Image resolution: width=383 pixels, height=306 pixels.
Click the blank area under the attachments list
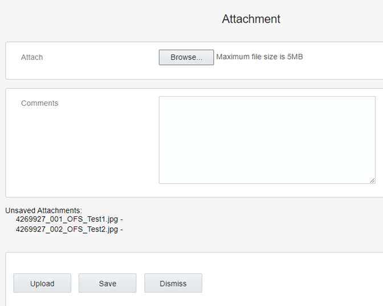tap(122, 243)
